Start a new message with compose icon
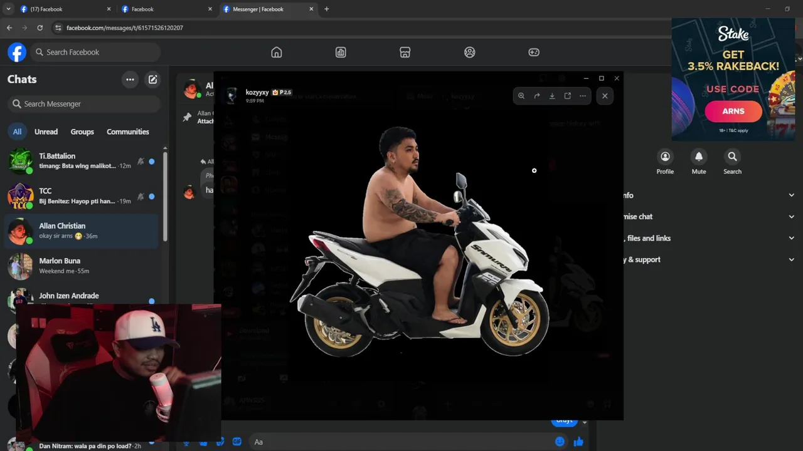The width and height of the screenshot is (803, 451). pyautogui.click(x=152, y=80)
